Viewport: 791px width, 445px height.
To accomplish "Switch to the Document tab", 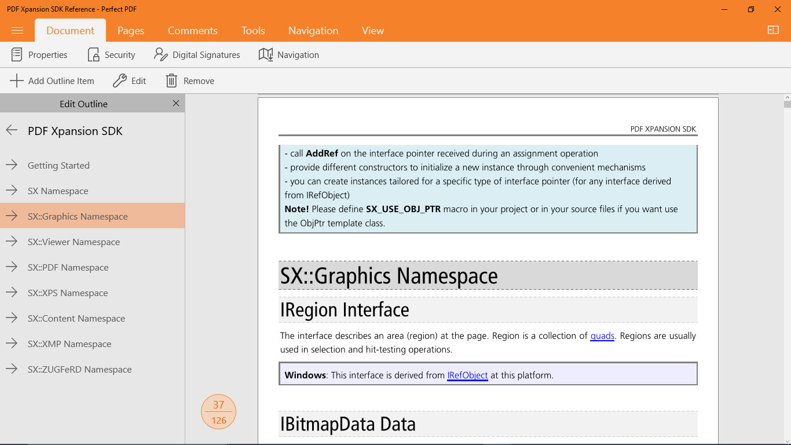I will 70,31.
